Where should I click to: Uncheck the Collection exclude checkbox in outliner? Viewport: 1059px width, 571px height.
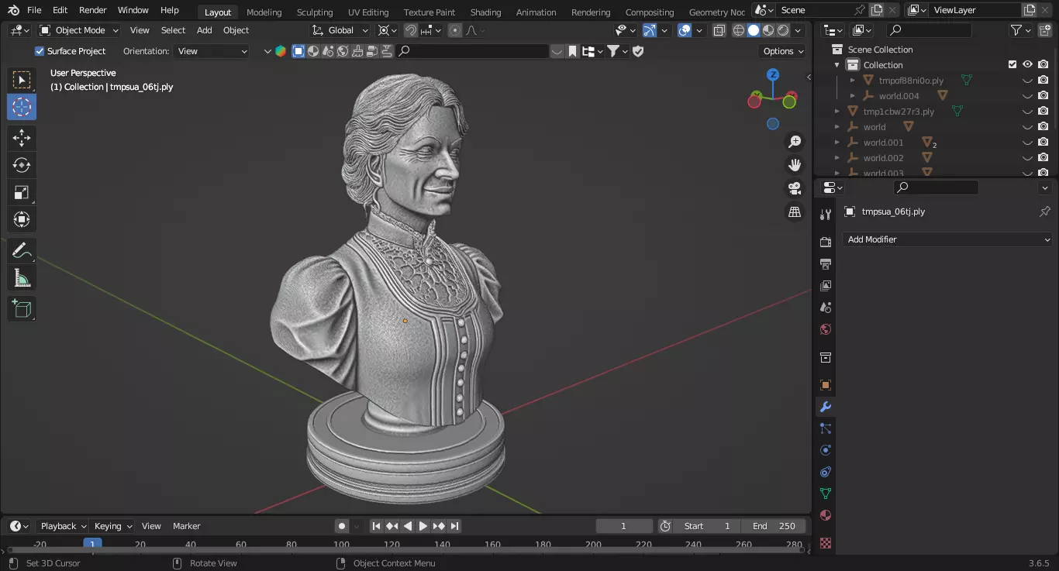click(1012, 64)
